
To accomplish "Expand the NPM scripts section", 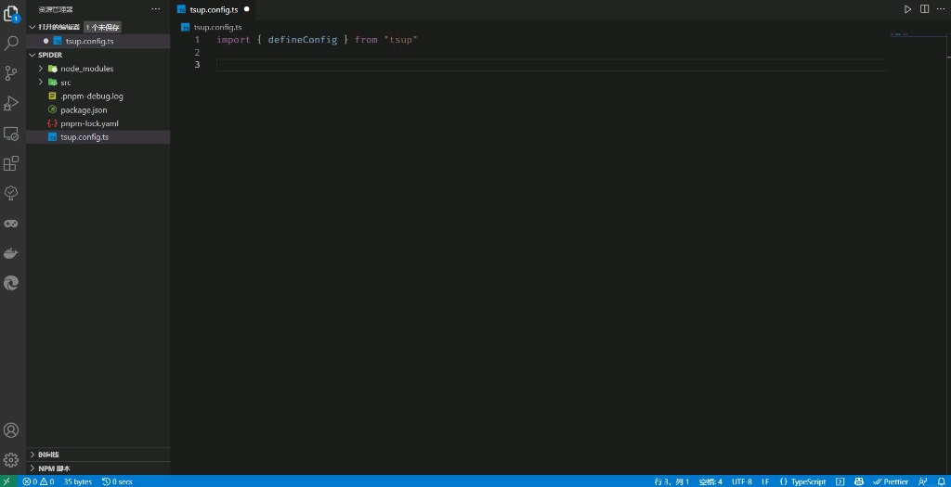I will 33,468.
